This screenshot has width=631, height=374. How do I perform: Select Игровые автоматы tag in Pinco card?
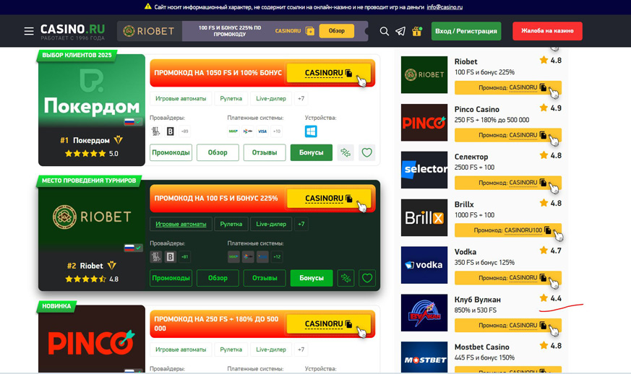(x=181, y=349)
